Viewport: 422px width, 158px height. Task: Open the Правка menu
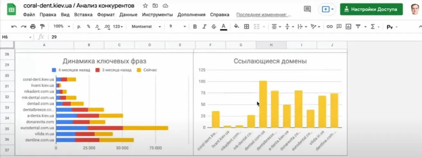coord(48,15)
